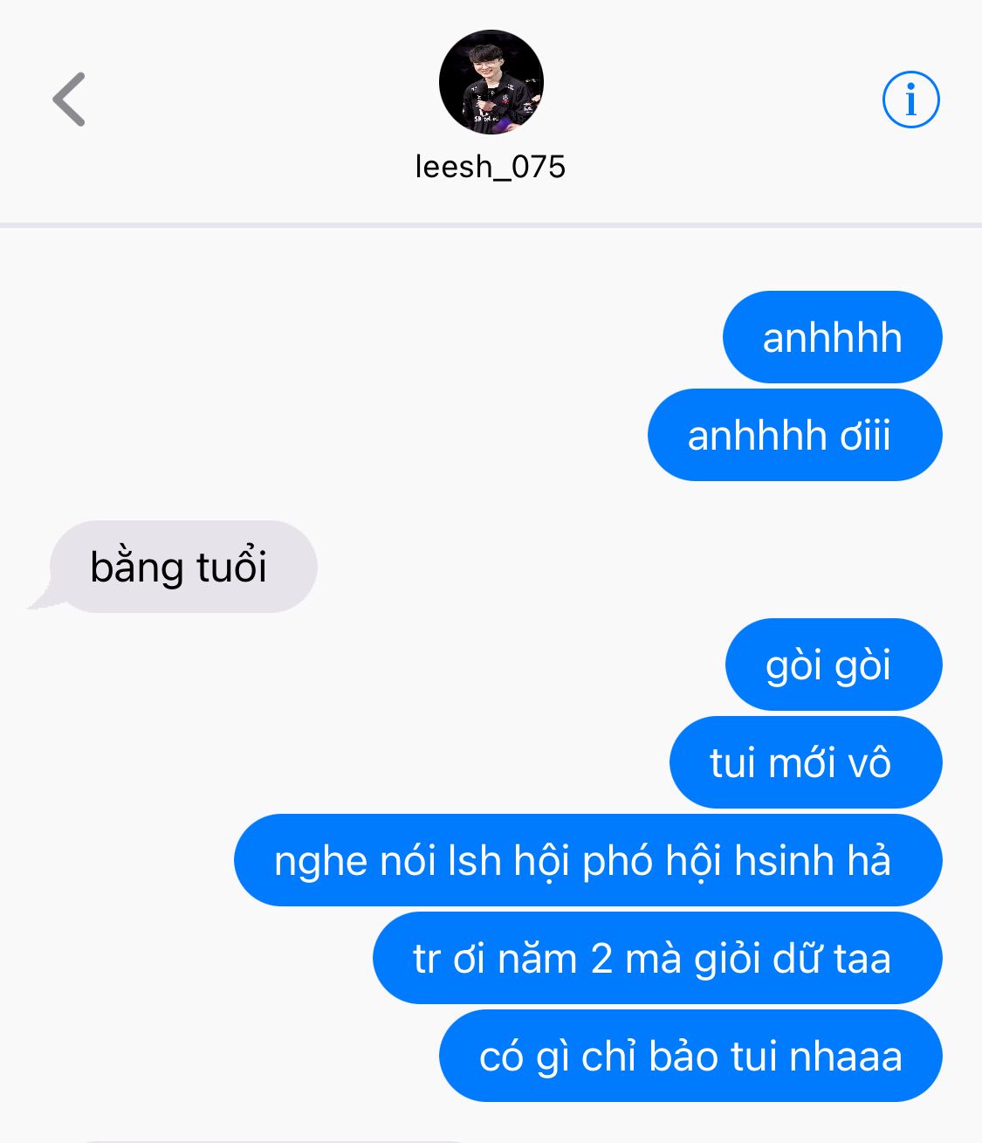Select the "gòi gòi" message bubble
982x1143 pixels.
834,664
